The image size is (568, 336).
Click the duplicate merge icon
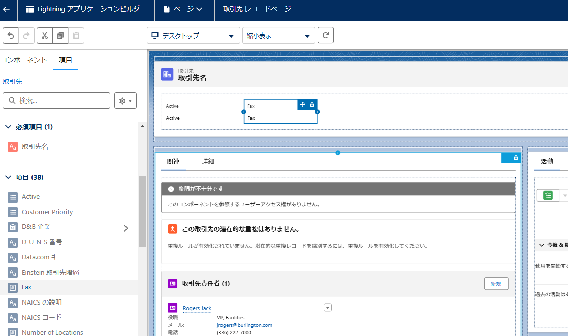click(x=172, y=229)
